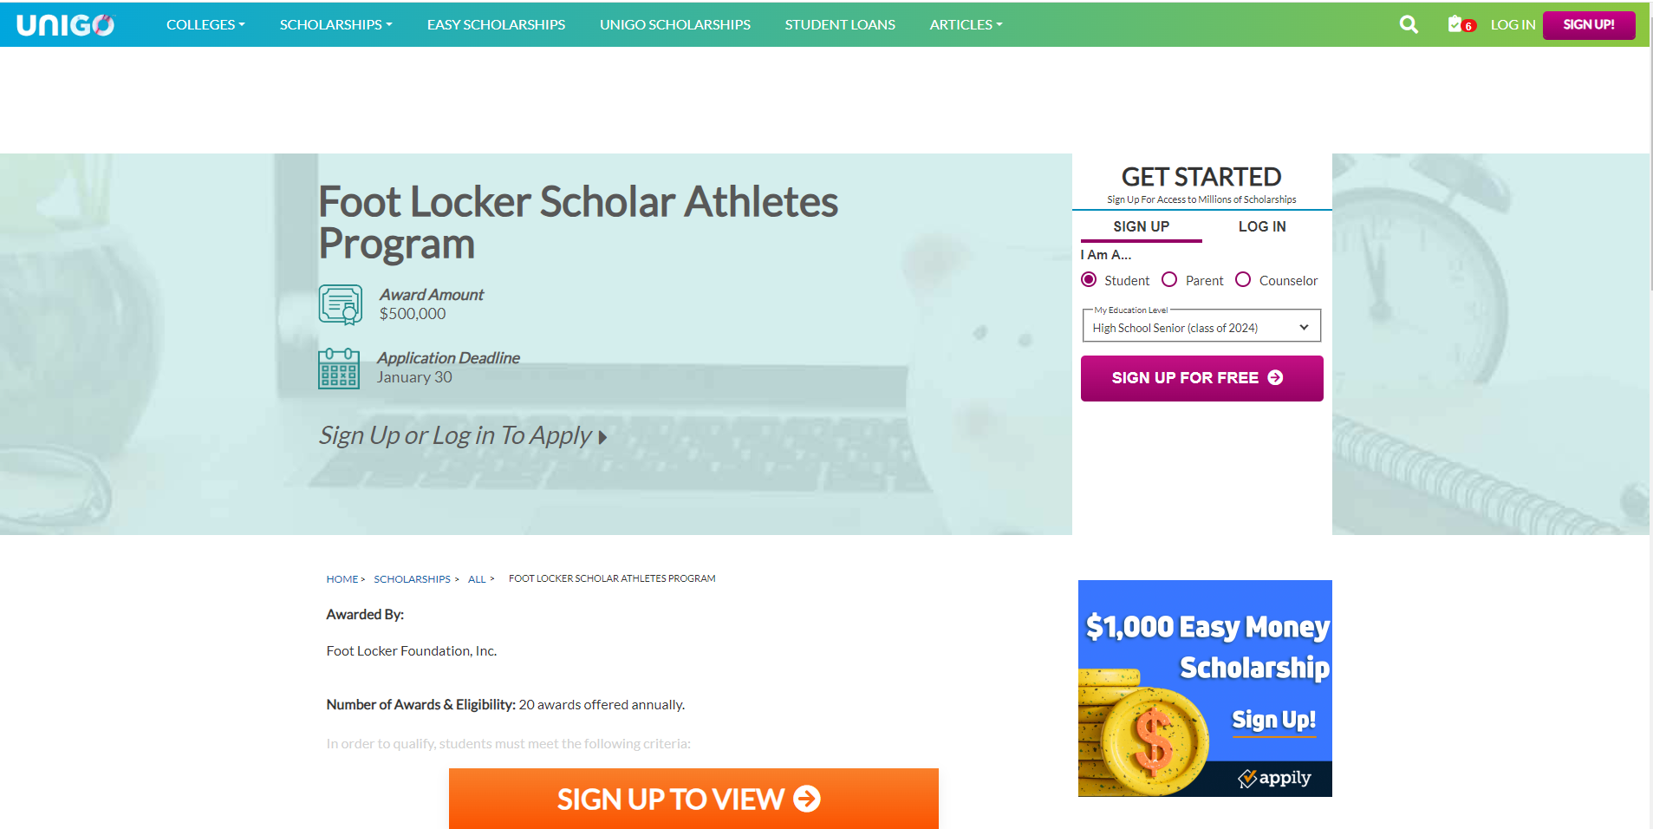Go to Scholarships breadcrumb link
Viewport: 1653px width, 829px height.
click(412, 579)
